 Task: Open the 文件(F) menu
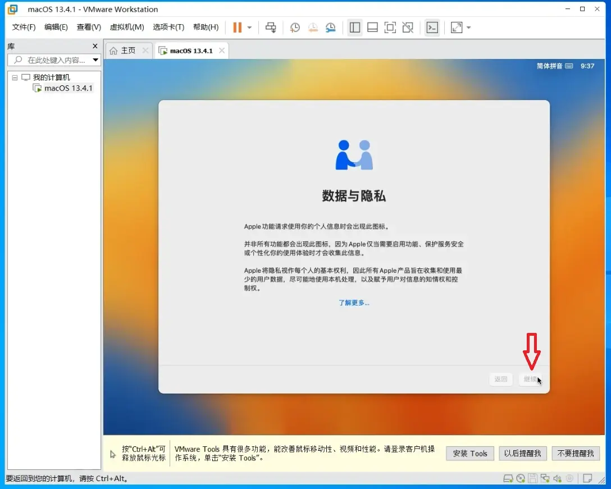click(24, 27)
